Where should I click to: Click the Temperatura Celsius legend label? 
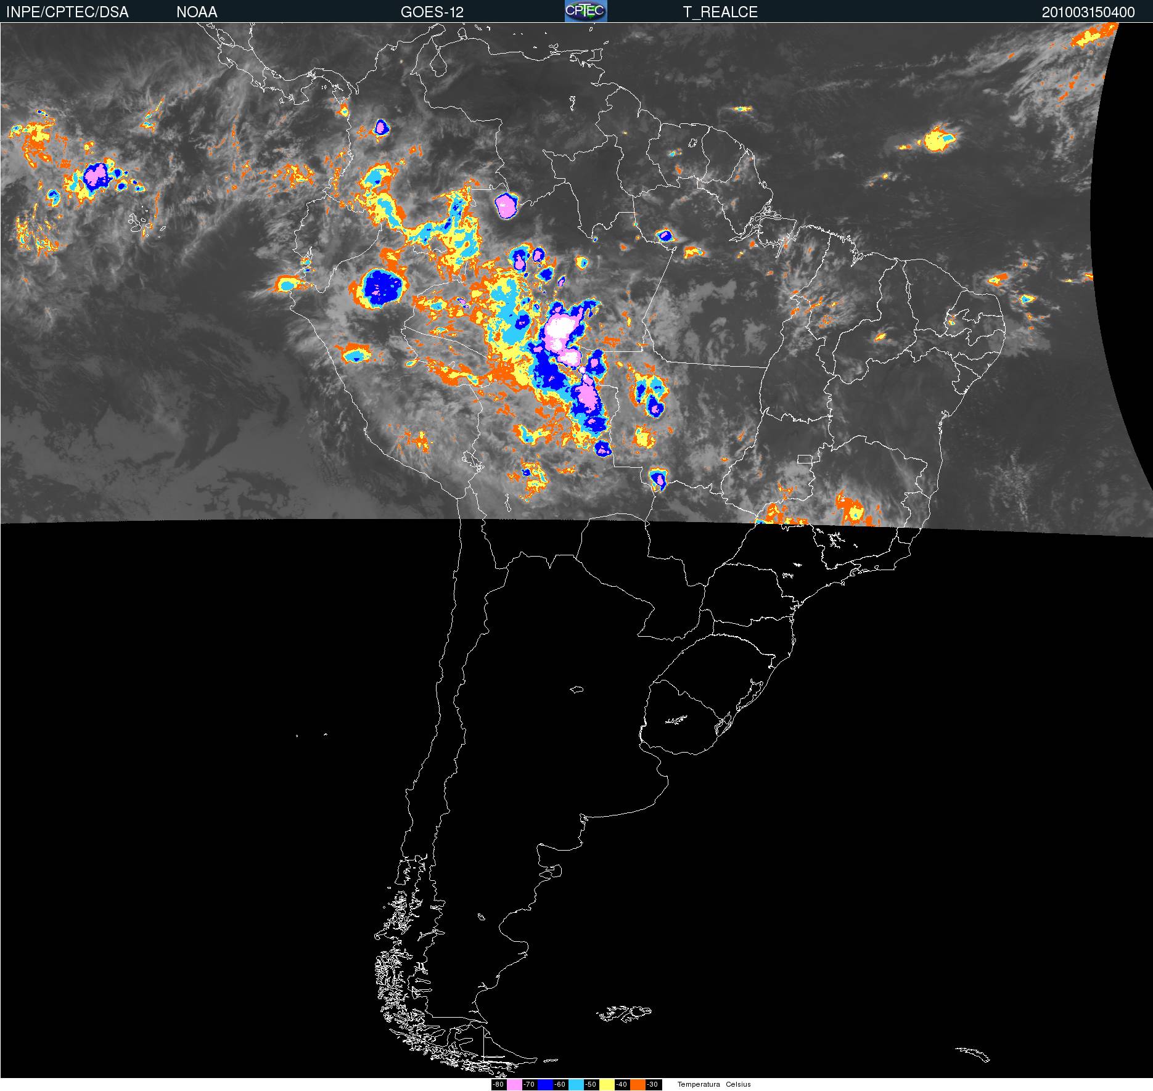click(714, 1084)
